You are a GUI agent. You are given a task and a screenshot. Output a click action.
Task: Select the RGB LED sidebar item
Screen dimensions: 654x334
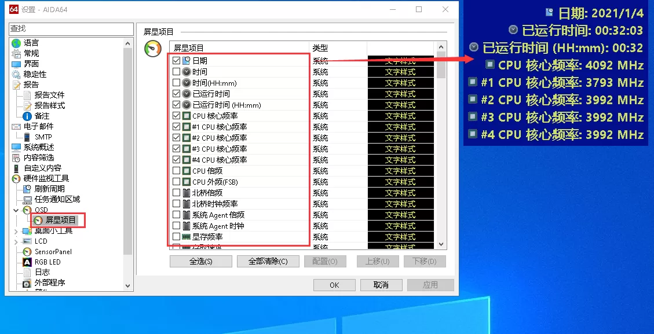coord(49,262)
